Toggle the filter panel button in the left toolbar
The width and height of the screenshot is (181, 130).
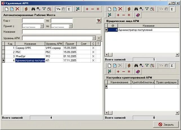click(58, 9)
